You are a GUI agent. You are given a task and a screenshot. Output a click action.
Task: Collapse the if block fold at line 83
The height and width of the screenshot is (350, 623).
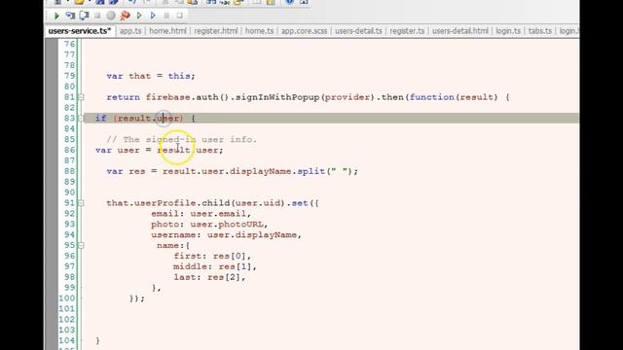coord(81,119)
